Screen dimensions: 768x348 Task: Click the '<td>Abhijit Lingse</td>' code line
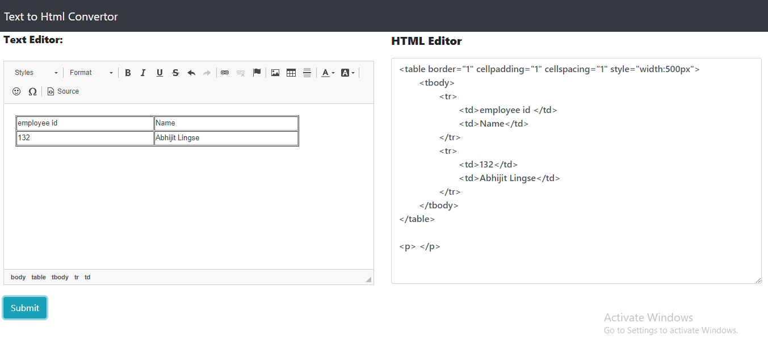click(510, 178)
